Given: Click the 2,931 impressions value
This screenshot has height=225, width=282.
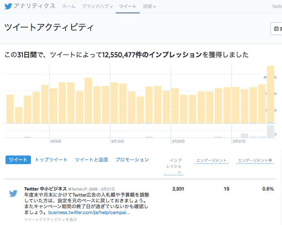Looking at the screenshot, I should click(178, 189).
